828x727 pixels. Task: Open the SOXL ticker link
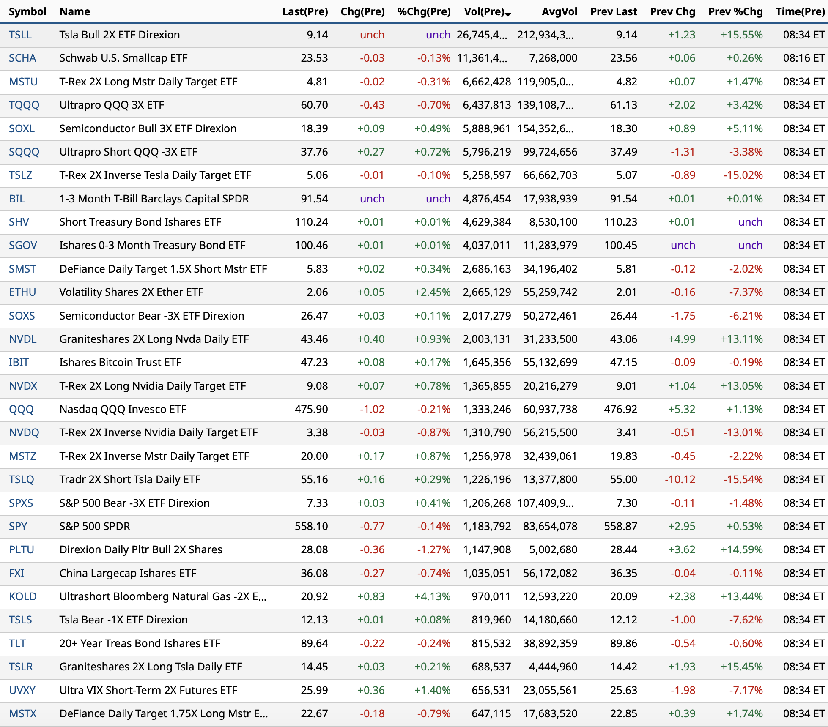tap(22, 129)
